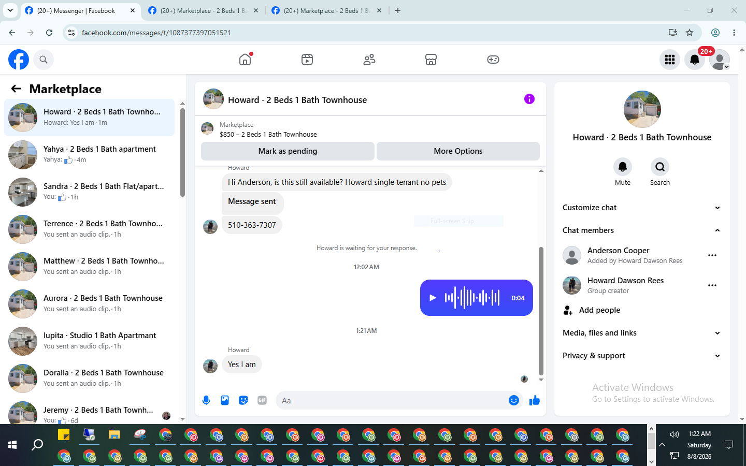Play the audio clip message
The height and width of the screenshot is (466, 746).
click(433, 298)
